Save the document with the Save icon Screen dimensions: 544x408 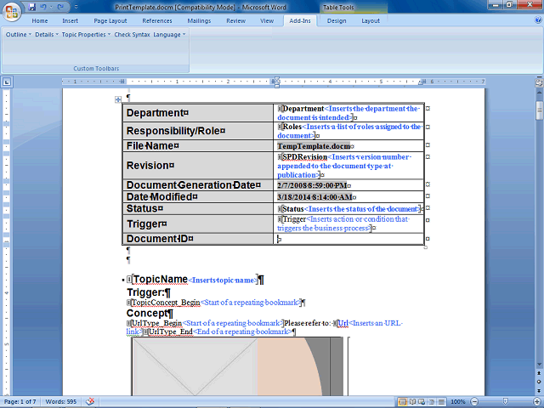pos(32,7)
